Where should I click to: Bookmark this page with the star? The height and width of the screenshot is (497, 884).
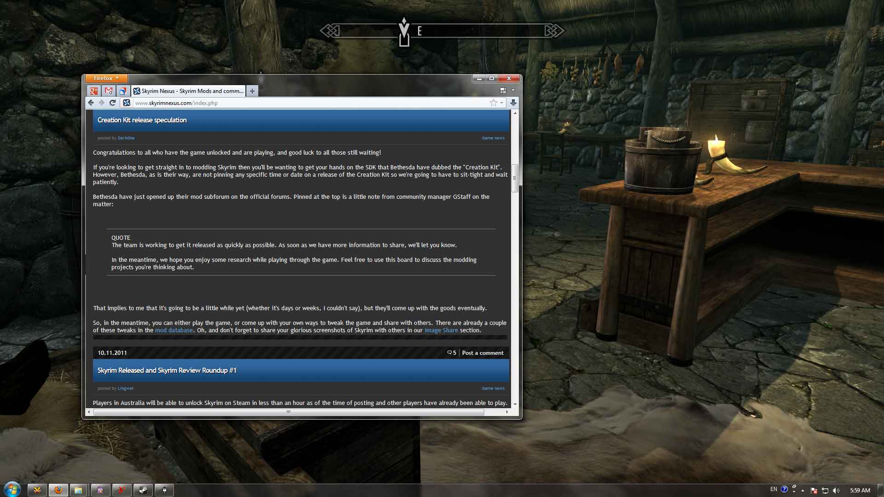(x=494, y=103)
